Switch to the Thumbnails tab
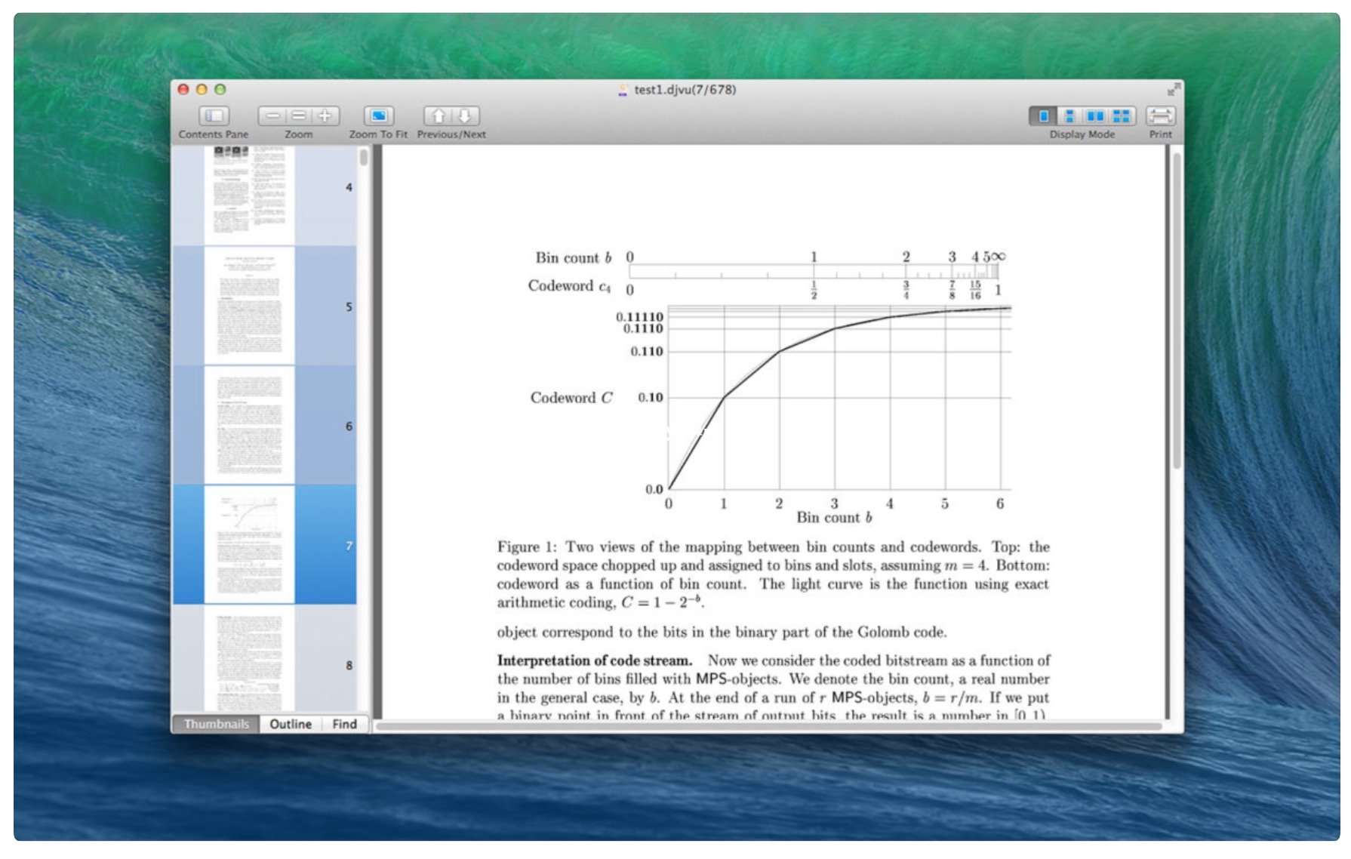1351x859 pixels. 217,724
